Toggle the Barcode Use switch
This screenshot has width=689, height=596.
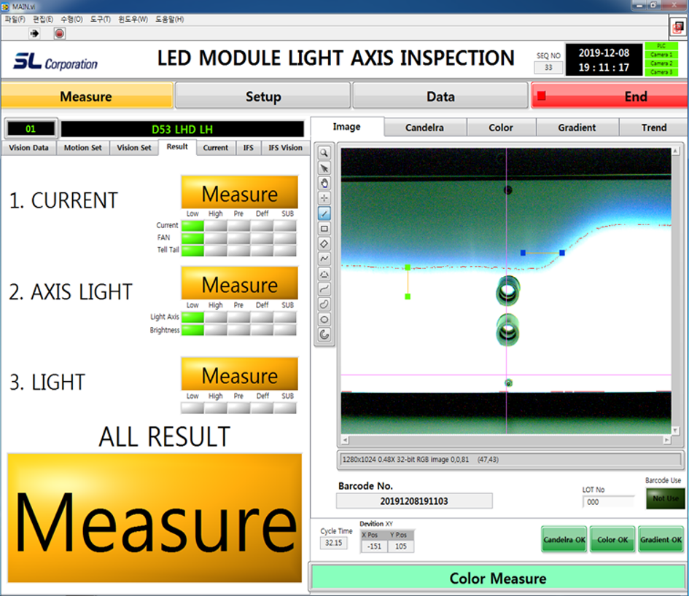(665, 498)
